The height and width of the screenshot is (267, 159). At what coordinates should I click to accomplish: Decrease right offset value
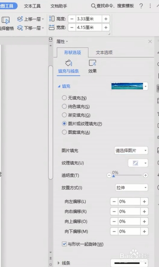(114, 212)
